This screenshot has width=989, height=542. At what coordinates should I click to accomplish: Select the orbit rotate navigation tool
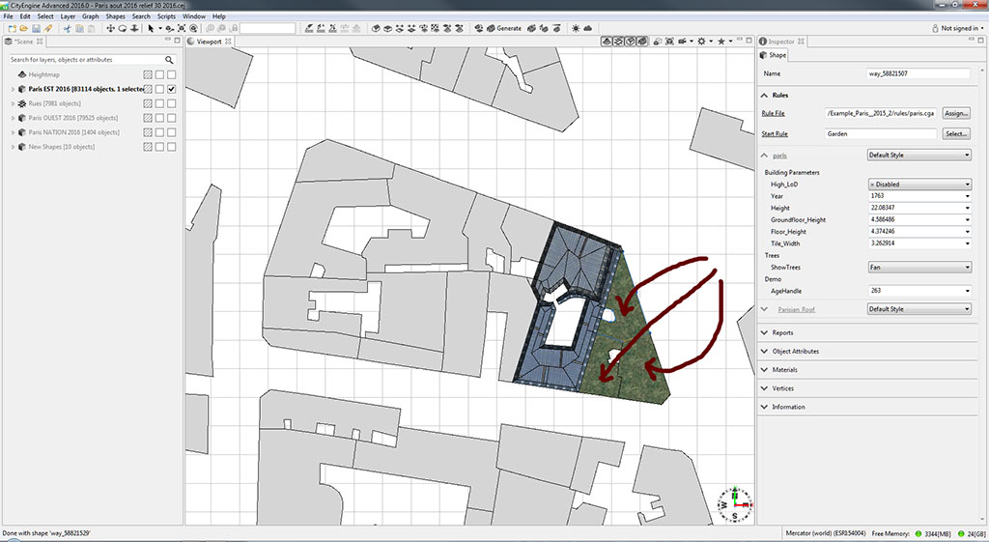click(123, 28)
